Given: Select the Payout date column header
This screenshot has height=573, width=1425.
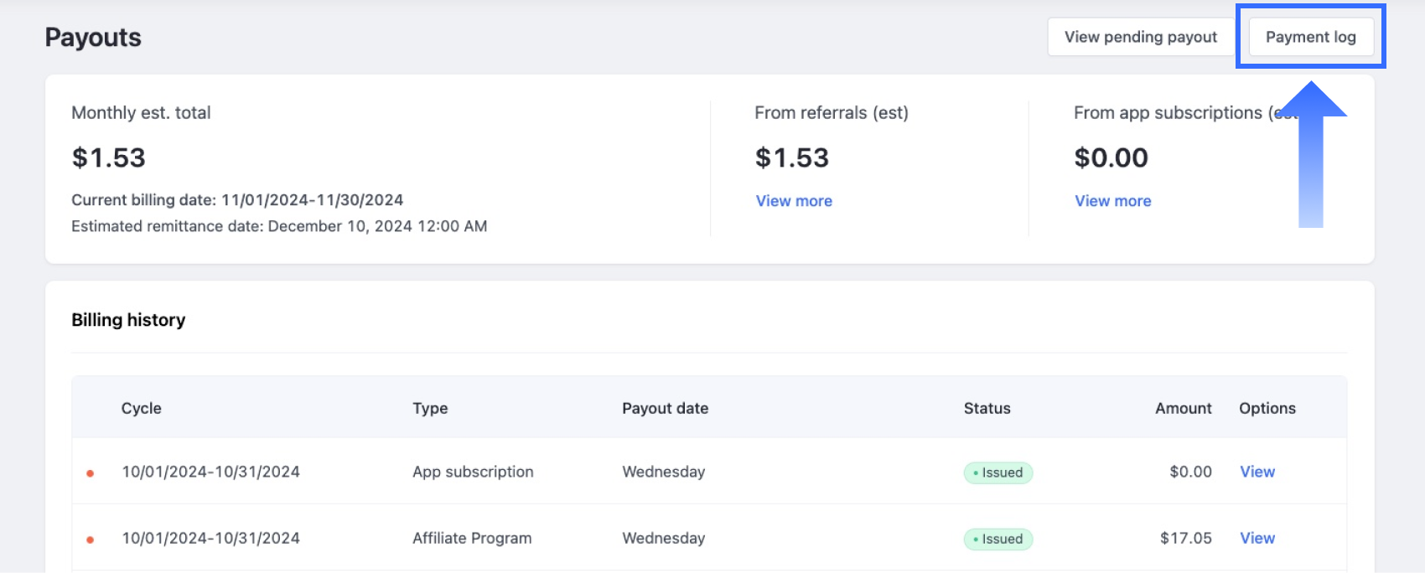Looking at the screenshot, I should 665,408.
